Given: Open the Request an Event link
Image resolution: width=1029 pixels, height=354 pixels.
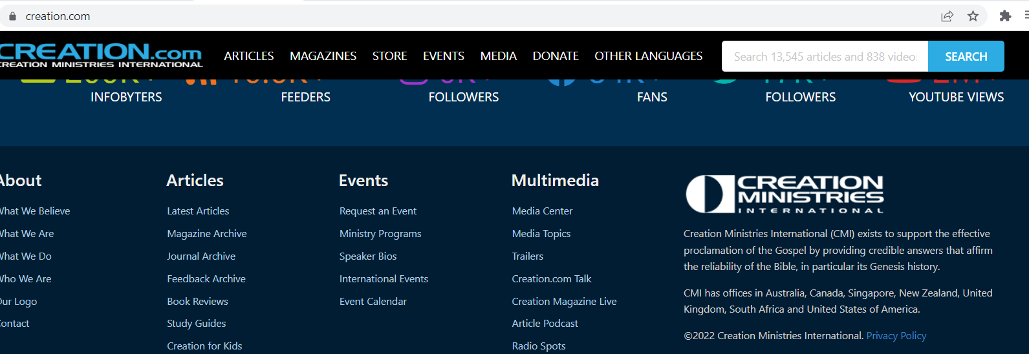Looking at the screenshot, I should coord(378,211).
